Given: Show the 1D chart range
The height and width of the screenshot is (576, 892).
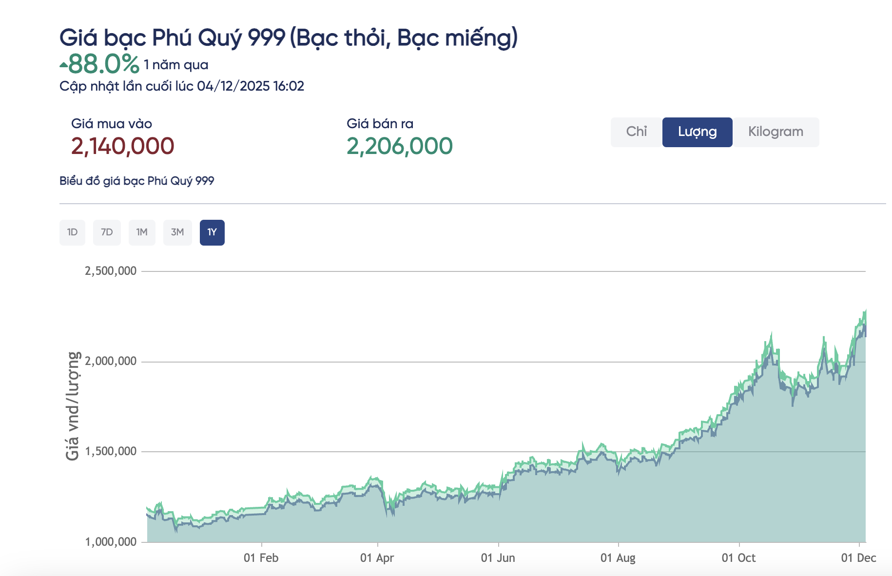Looking at the screenshot, I should pos(72,232).
